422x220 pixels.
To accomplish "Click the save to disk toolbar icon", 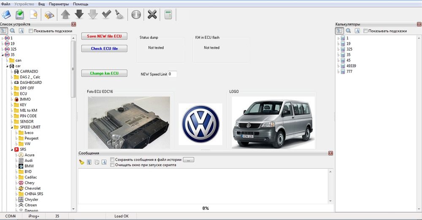I will 20,14.
